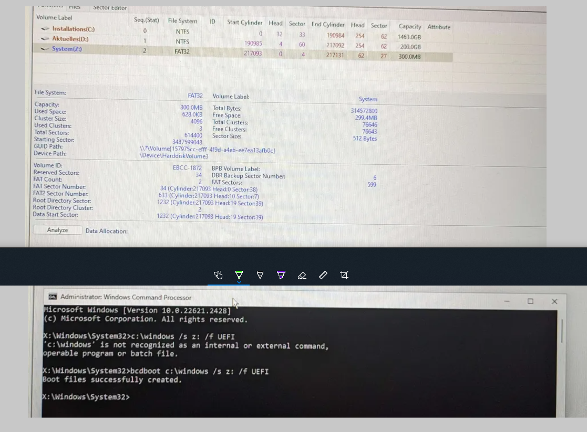The image size is (587, 432).
Task: Click the Used Space value 628.0KB
Action: click(x=192, y=114)
